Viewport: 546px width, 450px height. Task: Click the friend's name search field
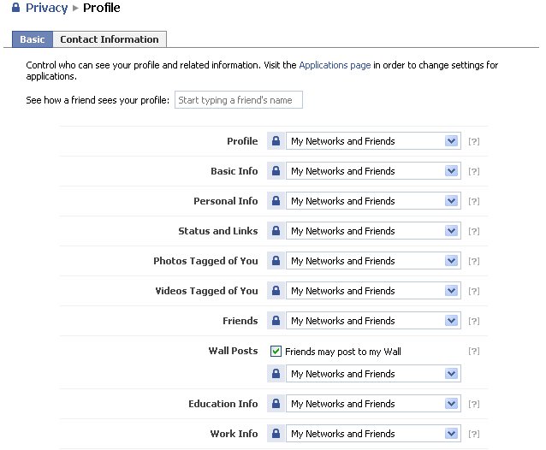(x=238, y=100)
